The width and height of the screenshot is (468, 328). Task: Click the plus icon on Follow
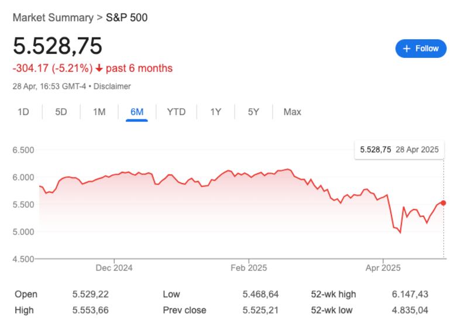coord(407,49)
